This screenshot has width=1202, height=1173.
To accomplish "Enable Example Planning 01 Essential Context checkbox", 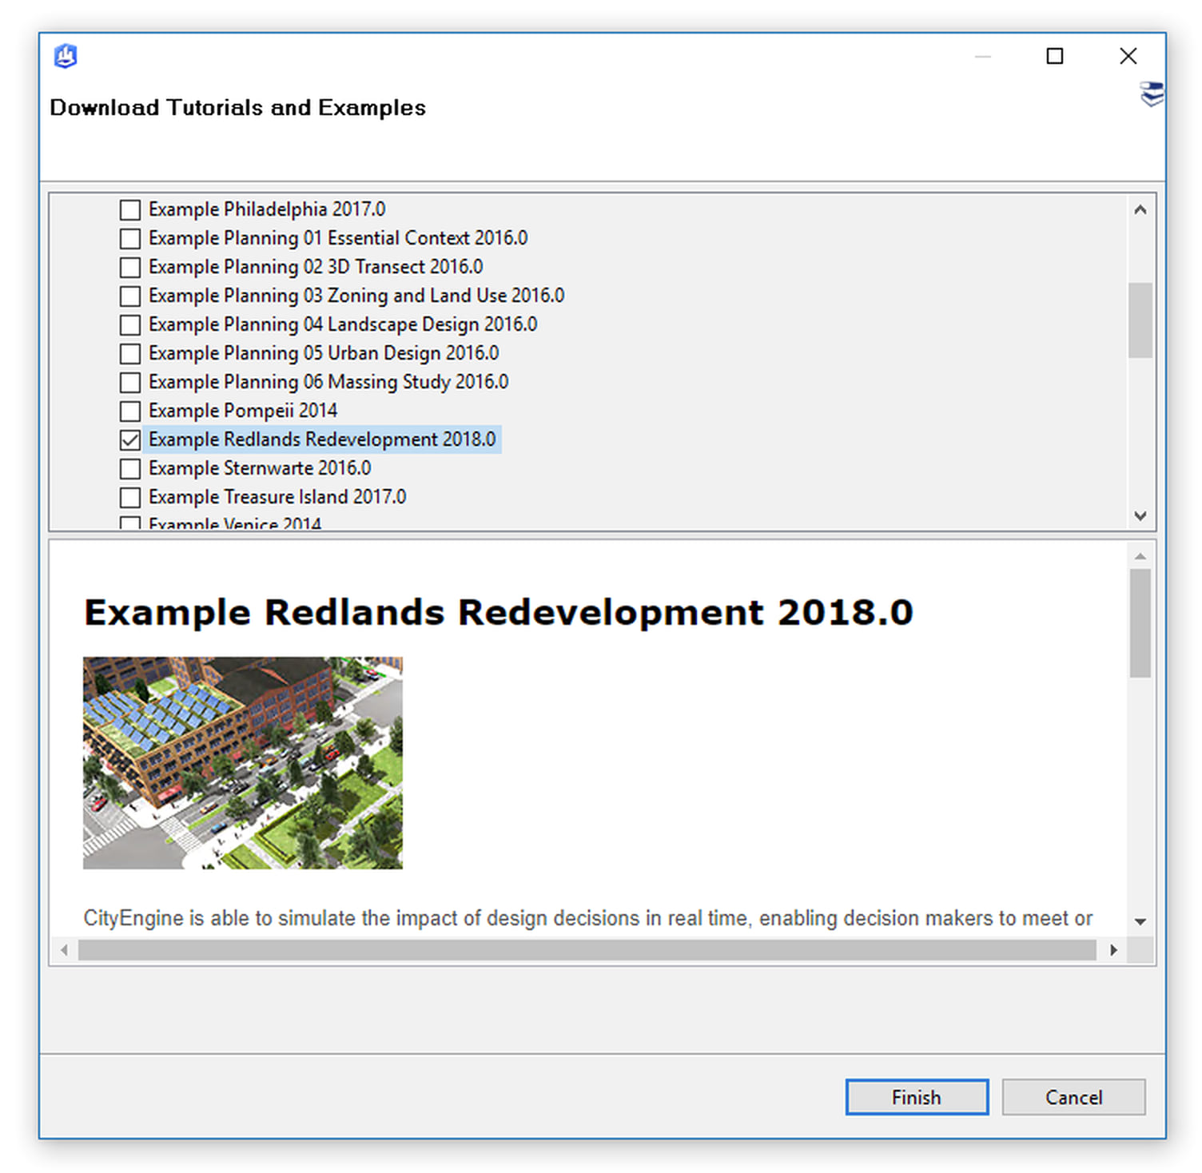I will [129, 238].
